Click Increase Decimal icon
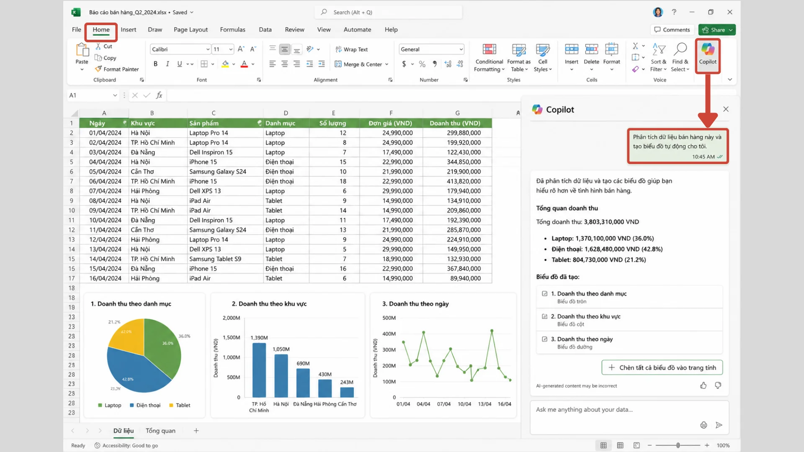Image resolution: width=804 pixels, height=452 pixels. click(448, 64)
